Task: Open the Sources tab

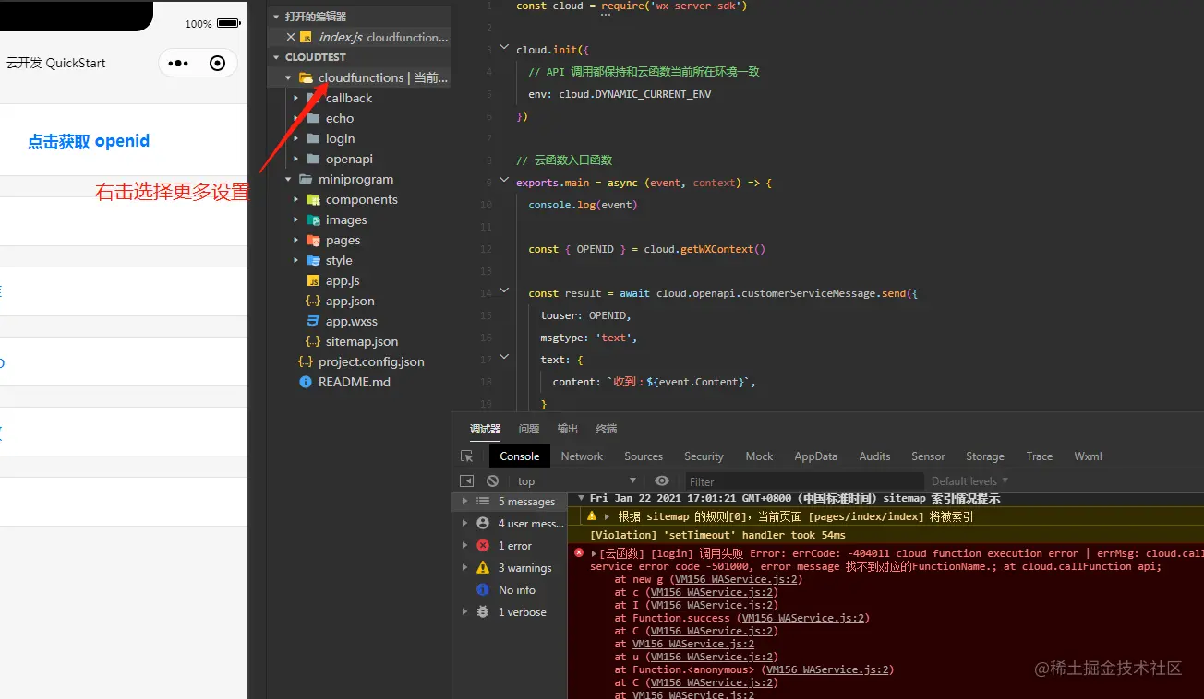Action: (x=644, y=456)
